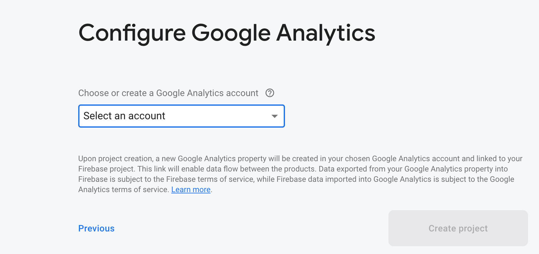Follow the "Learn more" link

point(191,190)
